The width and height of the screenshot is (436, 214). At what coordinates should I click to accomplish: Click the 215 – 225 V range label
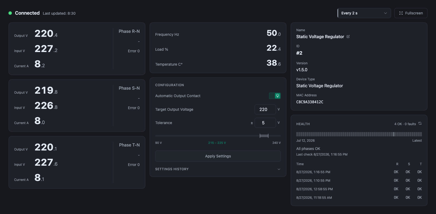click(217, 143)
